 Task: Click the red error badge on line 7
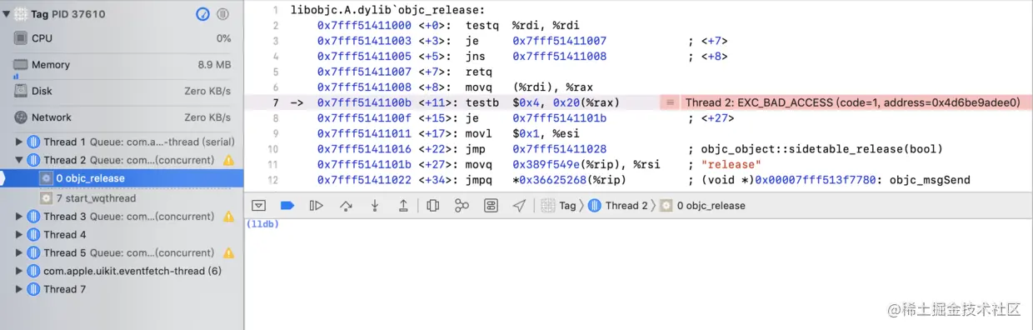(669, 102)
